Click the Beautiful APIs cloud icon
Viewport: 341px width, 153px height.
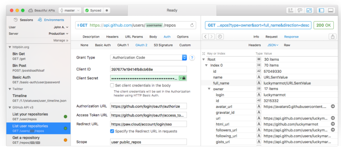pyautogui.click(x=31, y=10)
